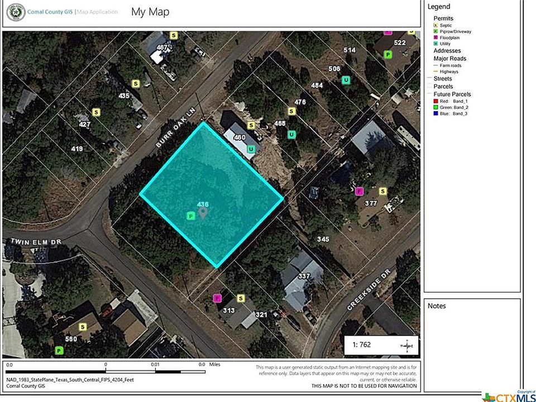Click the floodplain marker above address 313

(217, 298)
